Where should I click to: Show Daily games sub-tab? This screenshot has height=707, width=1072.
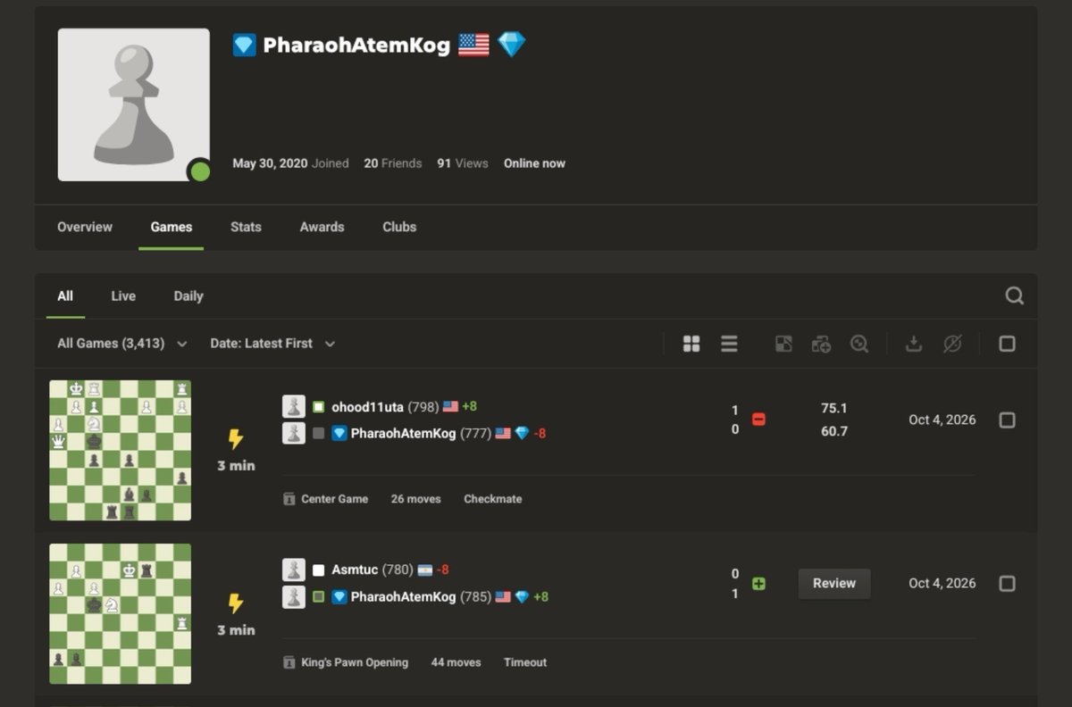click(x=188, y=295)
